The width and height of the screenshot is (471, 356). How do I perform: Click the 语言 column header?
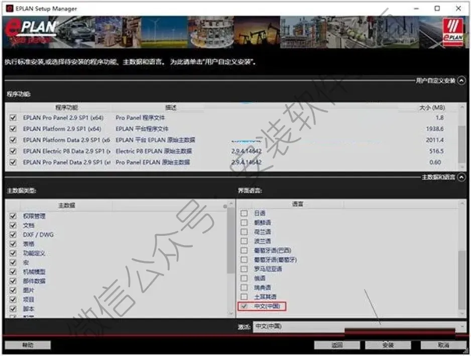(x=297, y=204)
